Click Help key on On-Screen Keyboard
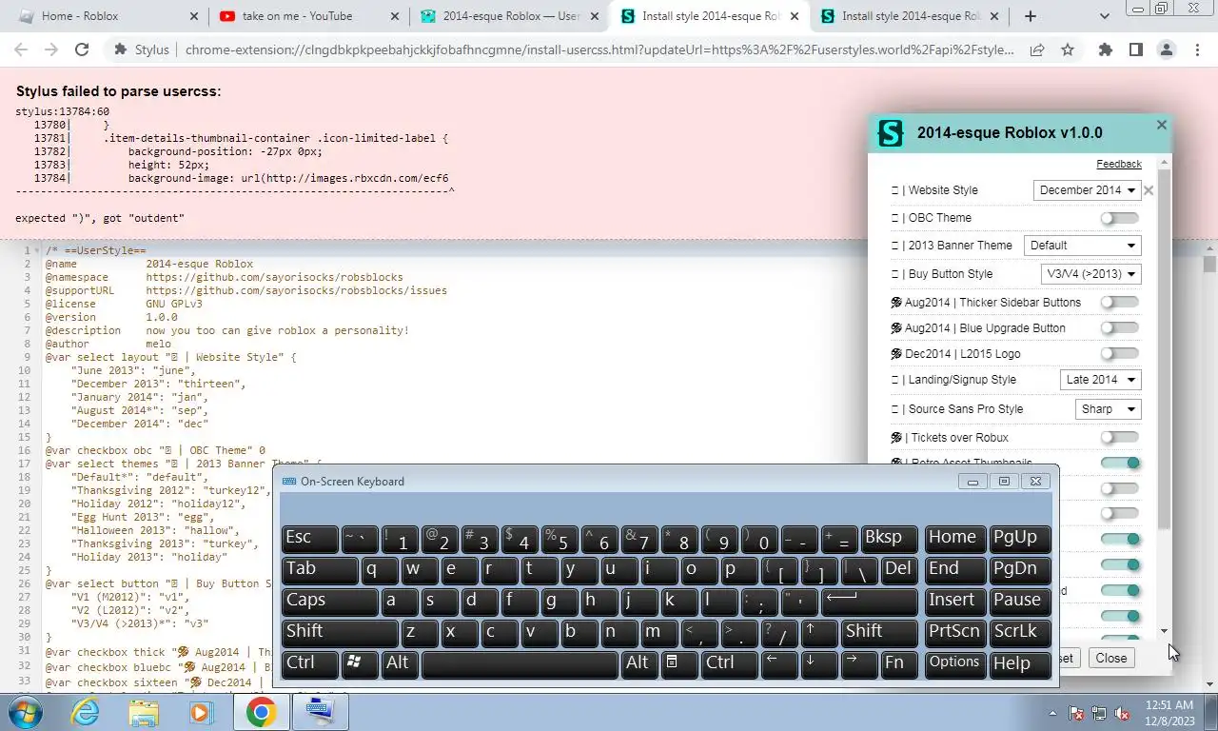This screenshot has height=731, width=1218. pos(1020,662)
